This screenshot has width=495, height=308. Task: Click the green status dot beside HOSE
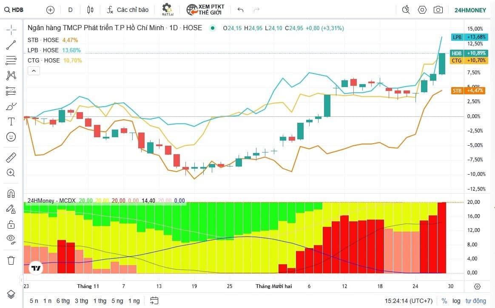coord(213,28)
